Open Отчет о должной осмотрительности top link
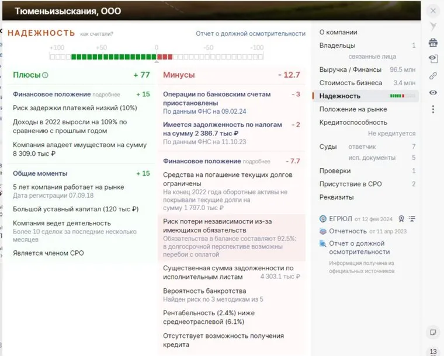The width and height of the screenshot is (444, 356). (x=251, y=34)
